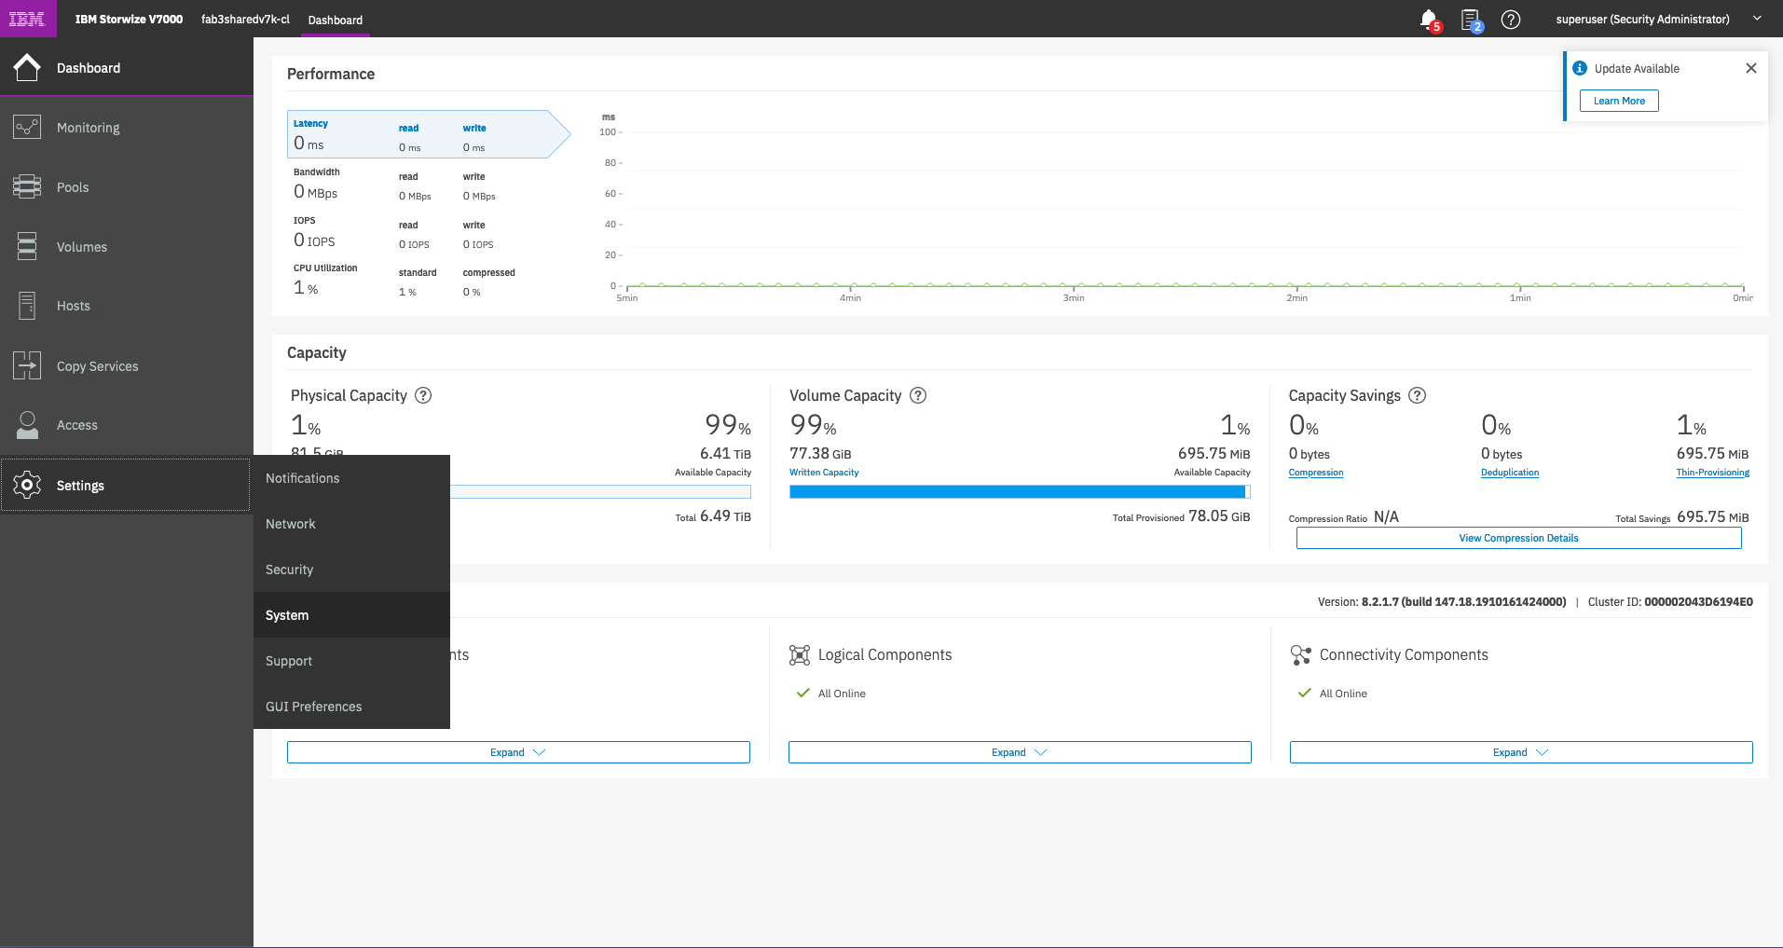Open the alerts bell icon in header
The image size is (1783, 948).
click(1428, 19)
